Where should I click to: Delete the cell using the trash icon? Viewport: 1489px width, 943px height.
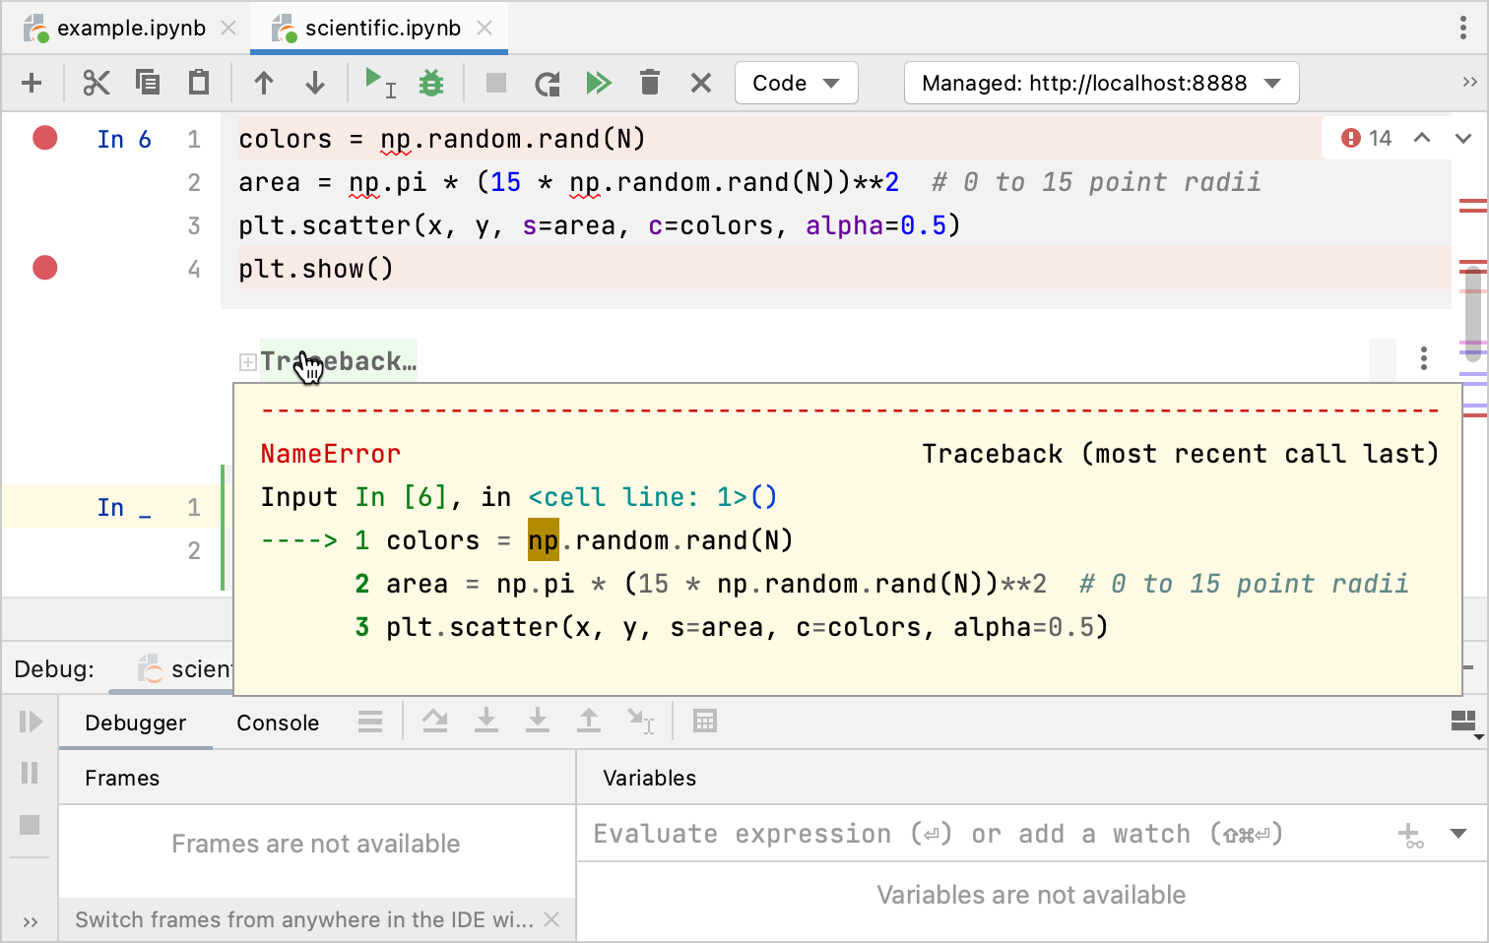click(650, 83)
